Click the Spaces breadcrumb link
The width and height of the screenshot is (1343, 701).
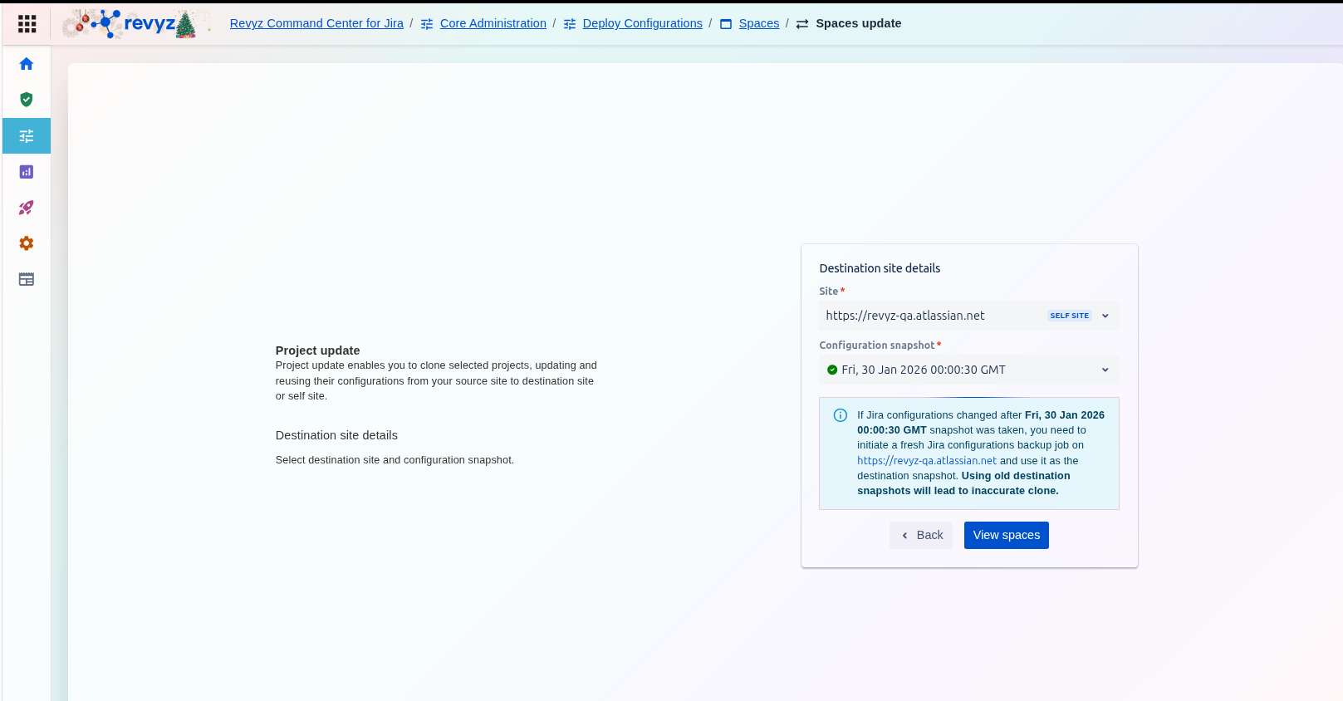758,23
